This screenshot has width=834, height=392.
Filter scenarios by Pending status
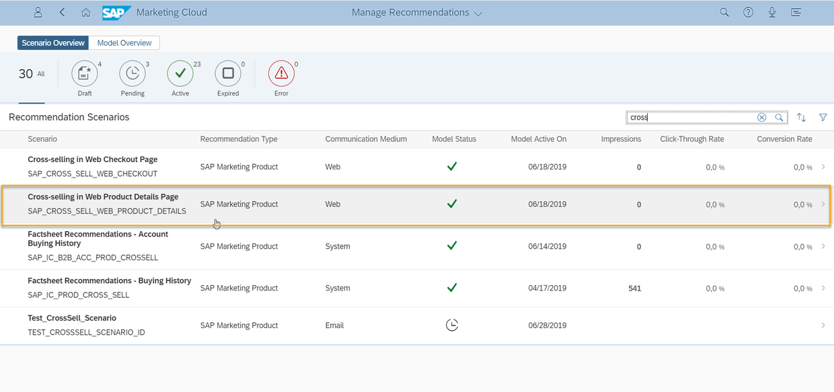132,74
